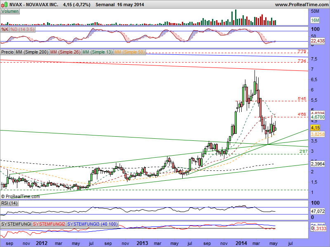This screenshot has height=247, width=330.
Task: Click the 5'45 resistance level label
Action: (302, 99)
